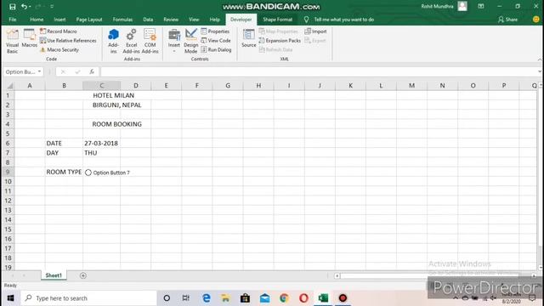
Task: Open the Name Box dropdown
Action: tap(39, 71)
